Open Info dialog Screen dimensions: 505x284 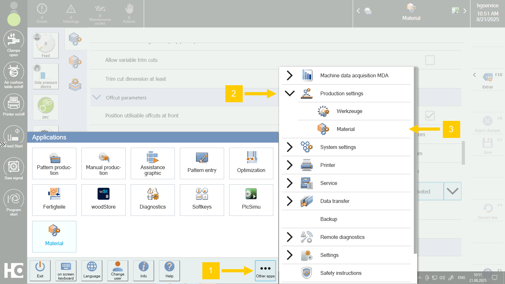click(x=144, y=271)
